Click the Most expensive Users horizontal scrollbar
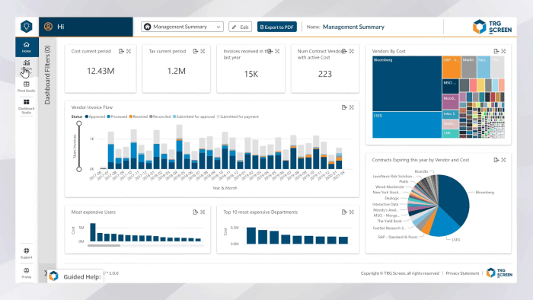533x300 pixels. pos(104,245)
